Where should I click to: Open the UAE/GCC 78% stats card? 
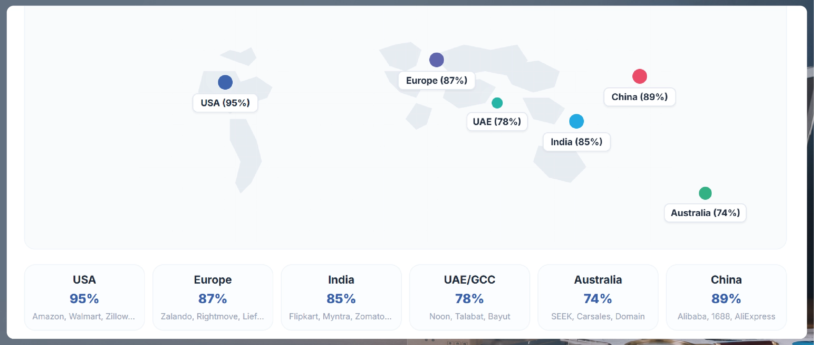point(470,297)
